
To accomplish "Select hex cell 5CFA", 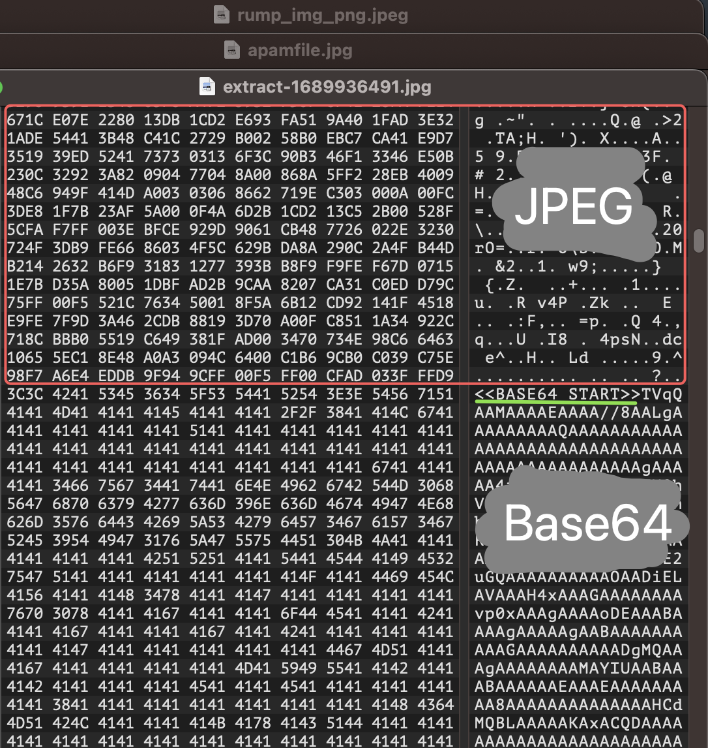I will tap(25, 230).
